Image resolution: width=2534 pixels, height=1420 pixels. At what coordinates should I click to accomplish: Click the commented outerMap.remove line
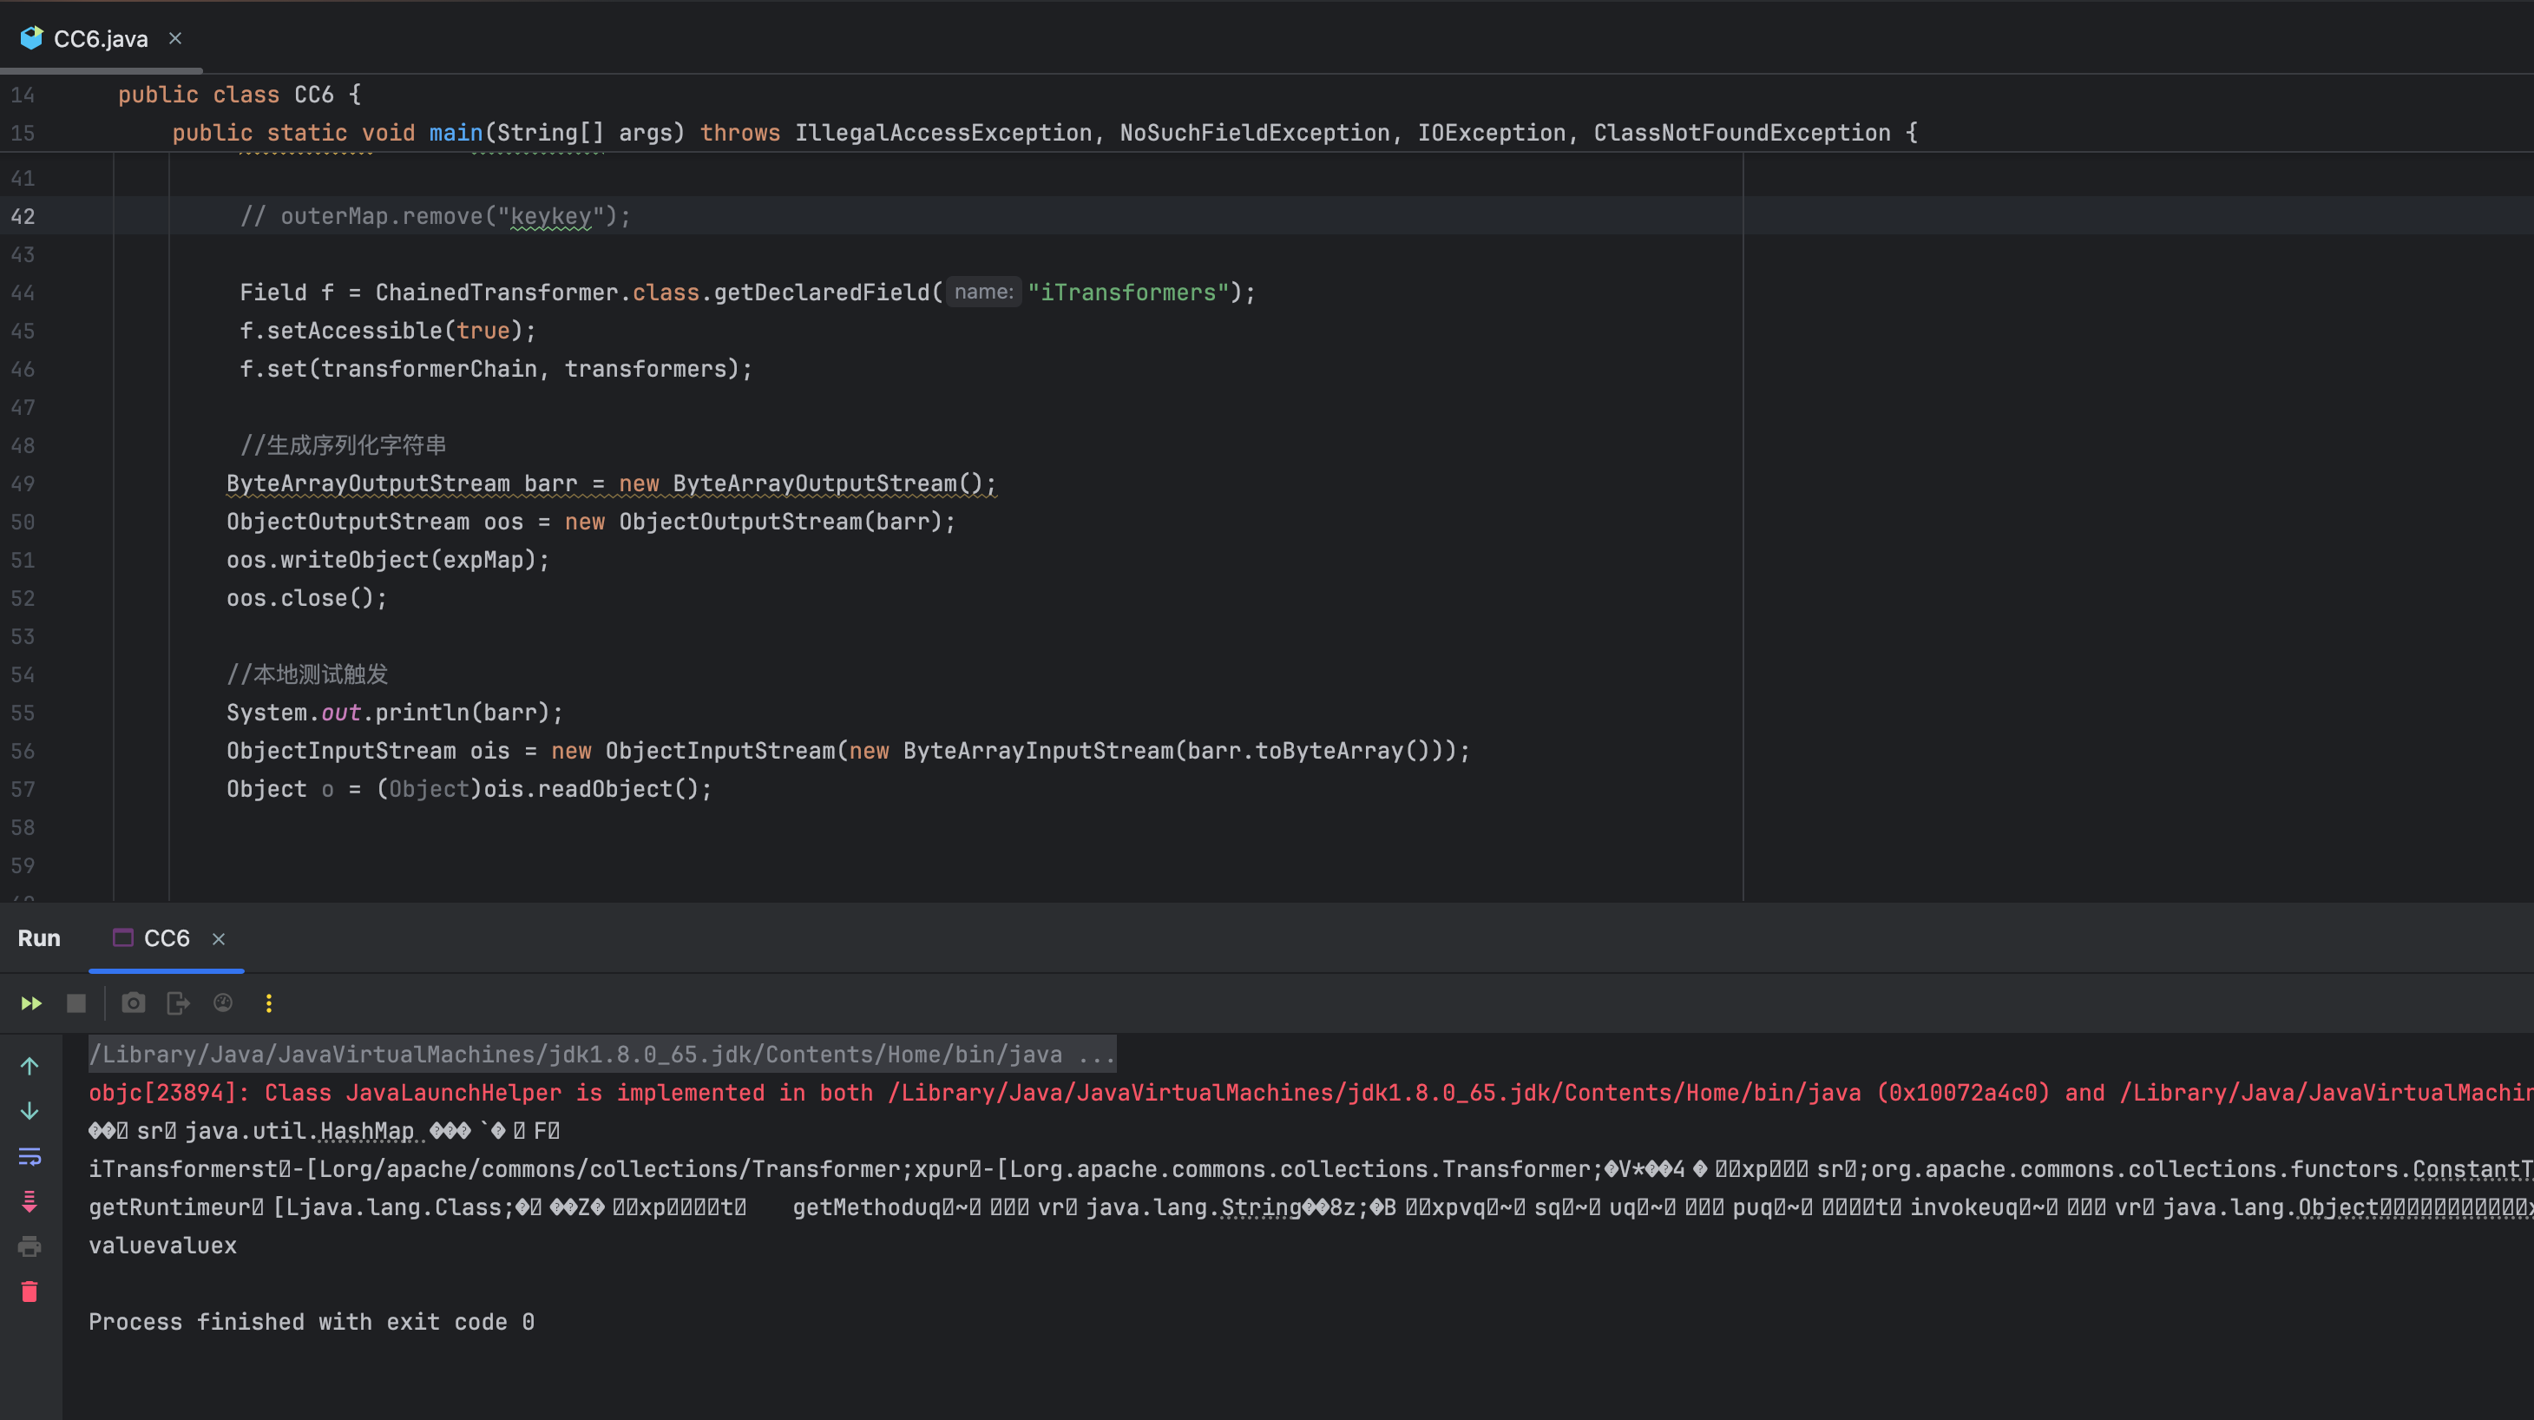click(435, 216)
